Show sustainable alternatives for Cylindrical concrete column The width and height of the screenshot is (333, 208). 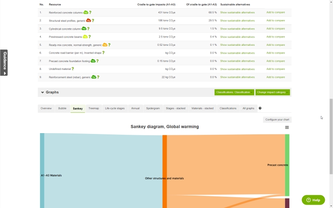point(237,29)
